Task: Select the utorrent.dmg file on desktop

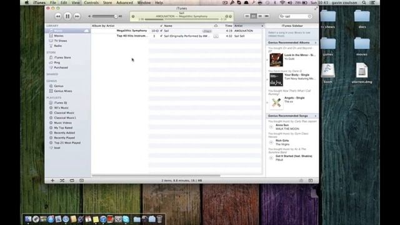Action: click(x=362, y=73)
